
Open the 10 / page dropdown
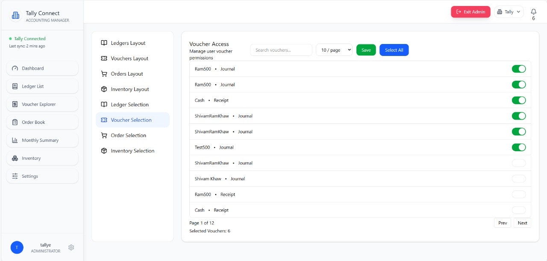[334, 50]
